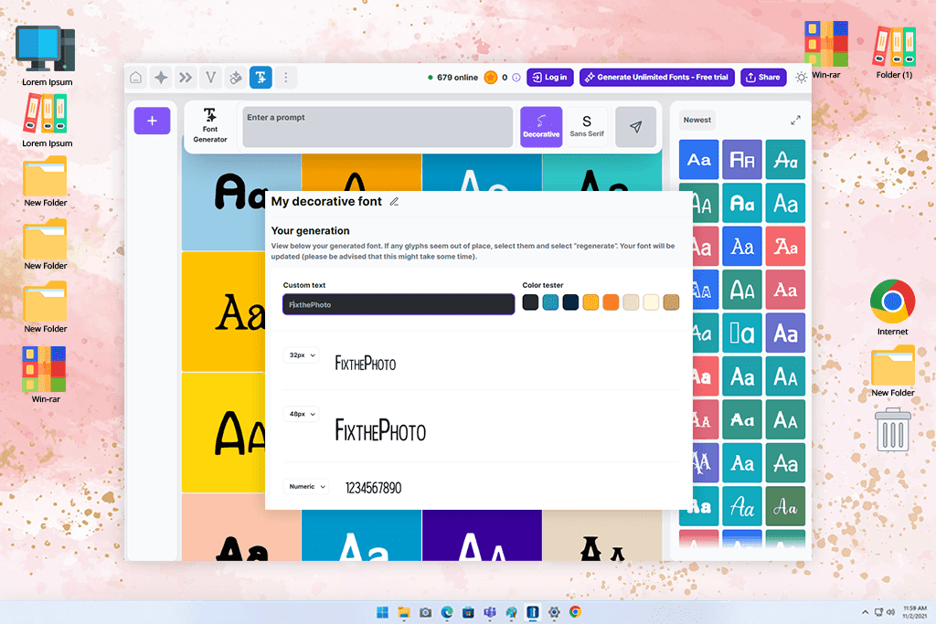Click the home icon in top toolbar

click(x=136, y=78)
